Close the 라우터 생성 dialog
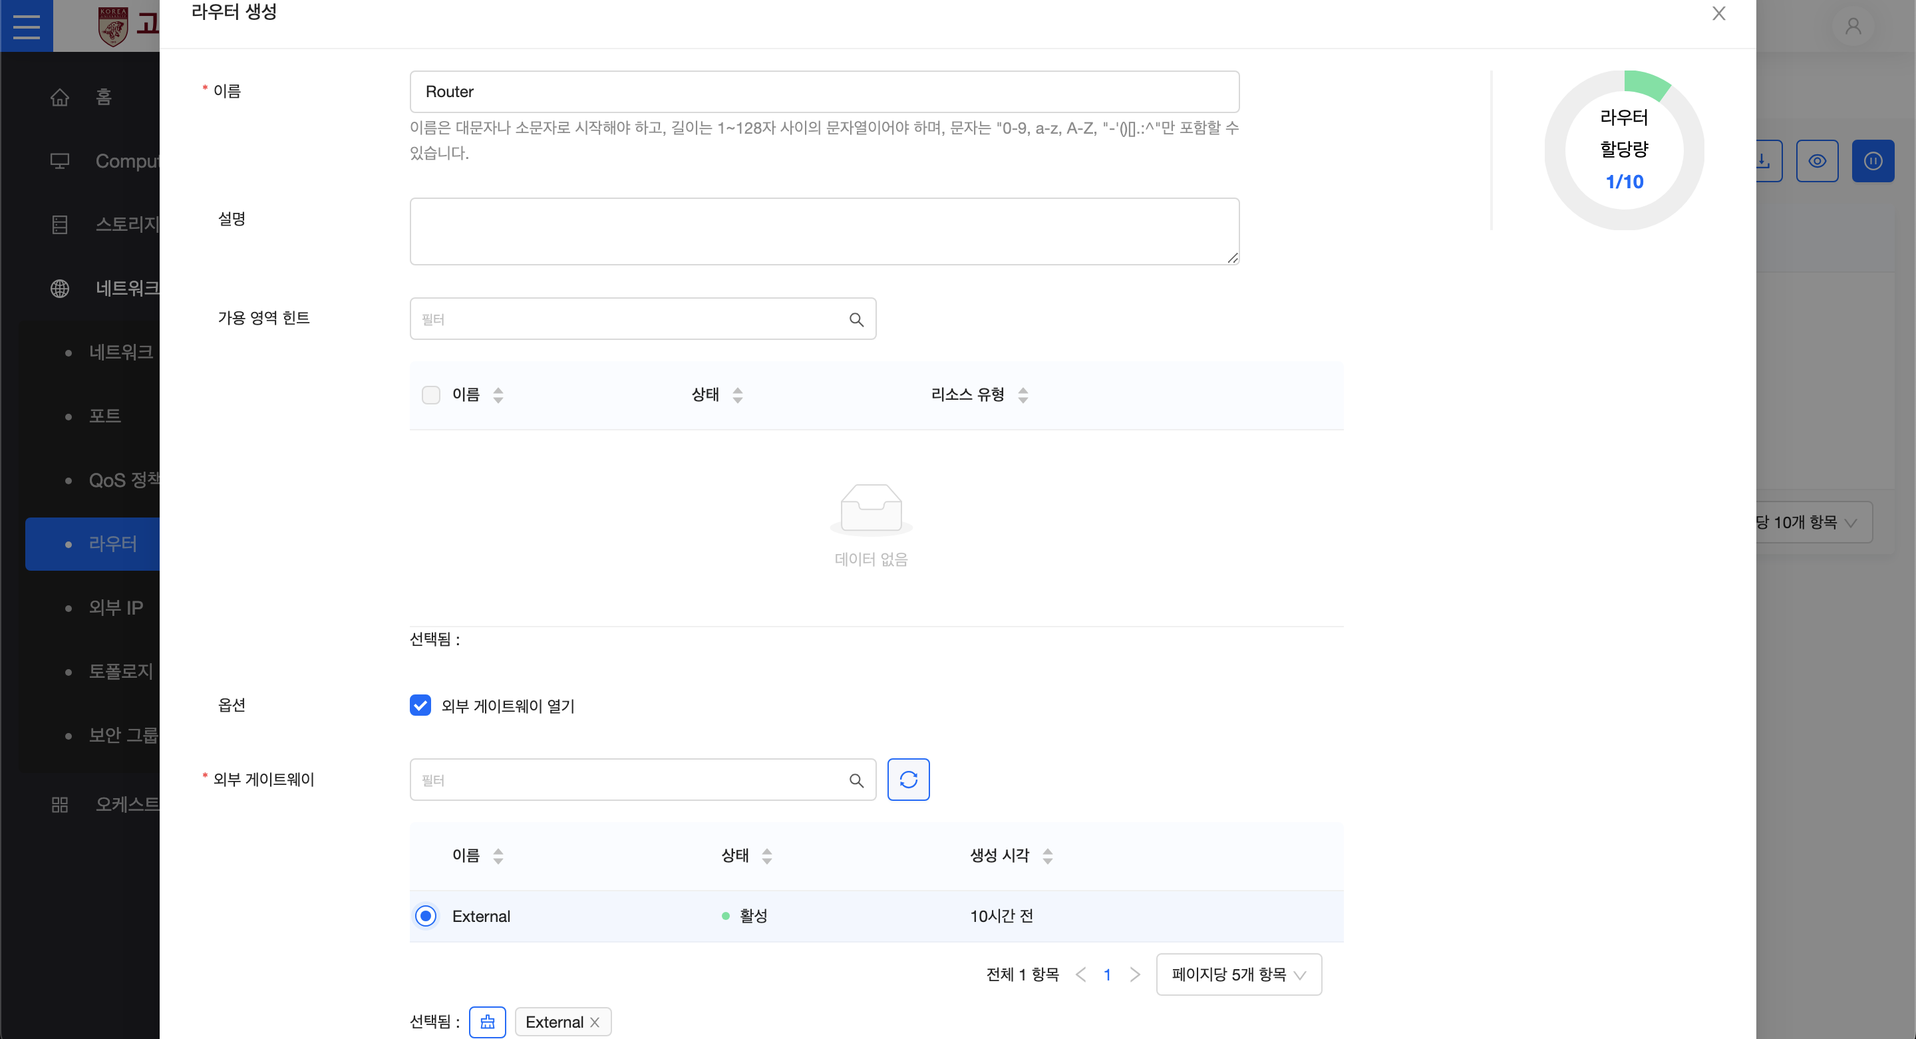1916x1039 pixels. coord(1718,13)
